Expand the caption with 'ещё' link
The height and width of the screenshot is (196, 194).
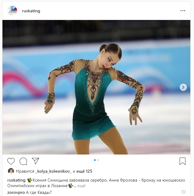[81, 186]
